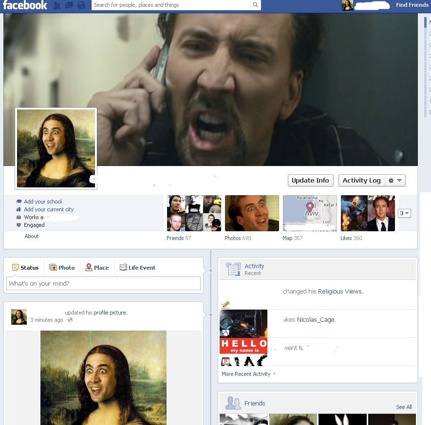Click in the search people, places and things field
The width and height of the screenshot is (431, 425).
click(170, 5)
